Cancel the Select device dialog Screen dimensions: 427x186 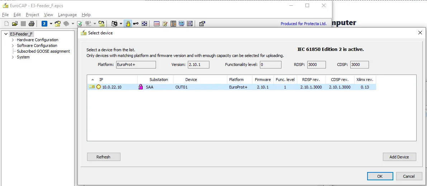(x=409, y=176)
